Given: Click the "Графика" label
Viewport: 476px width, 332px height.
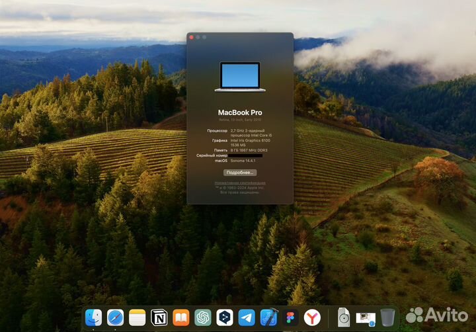Looking at the screenshot, I should (x=219, y=140).
